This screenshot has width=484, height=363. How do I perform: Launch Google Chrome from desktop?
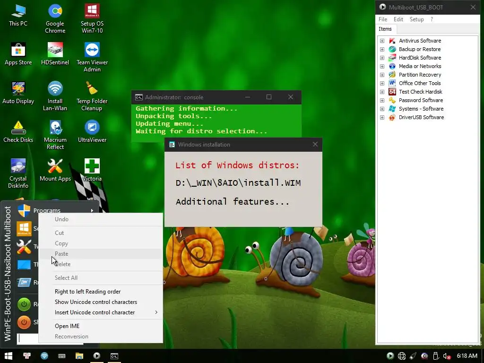pos(55,19)
